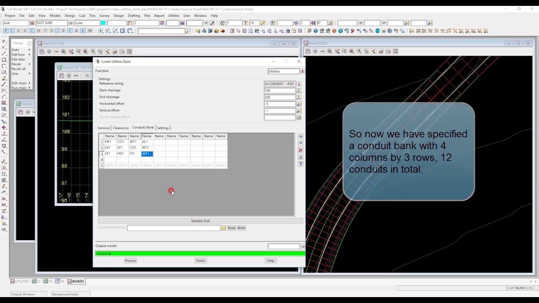Click the N icon beside the exst name field
The width and height of the screenshot is (539, 303).
[x=32, y=23]
